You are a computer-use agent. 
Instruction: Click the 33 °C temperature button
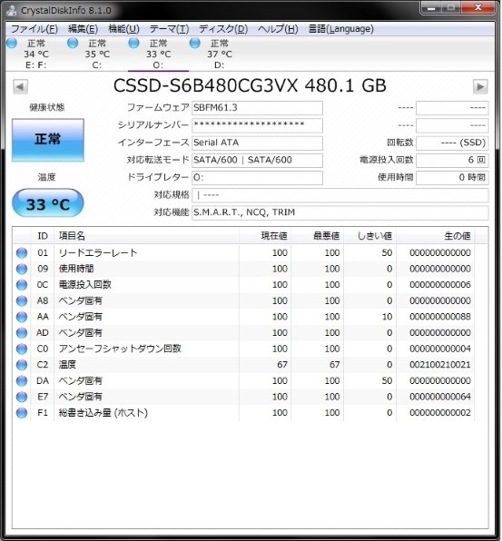[x=48, y=203]
